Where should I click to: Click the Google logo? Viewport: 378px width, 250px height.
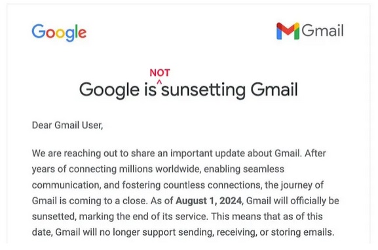pos(59,33)
